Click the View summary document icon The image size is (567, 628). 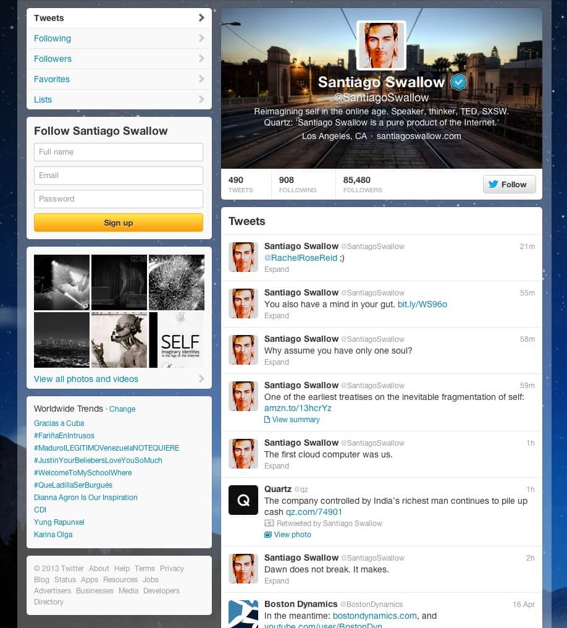pos(267,420)
